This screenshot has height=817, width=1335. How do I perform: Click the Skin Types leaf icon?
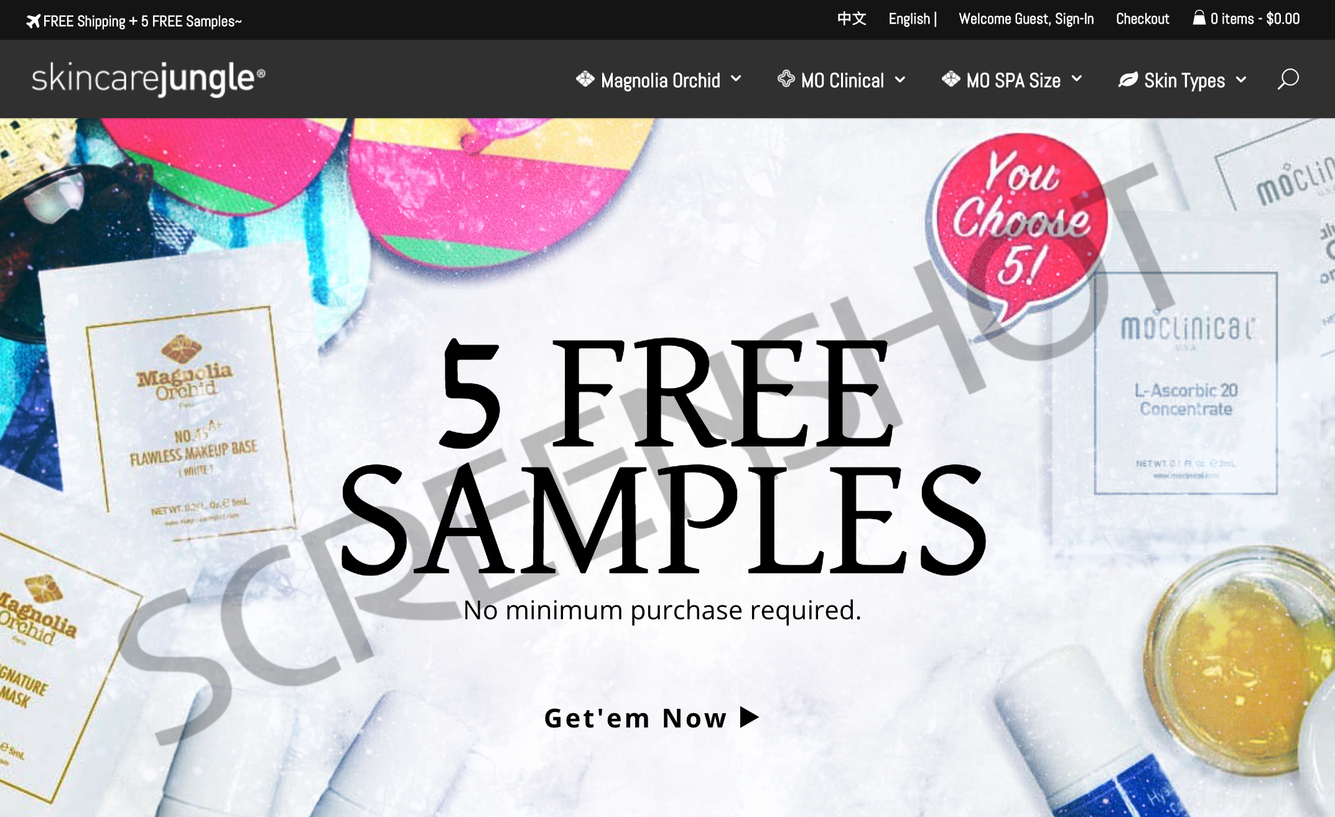click(1127, 80)
